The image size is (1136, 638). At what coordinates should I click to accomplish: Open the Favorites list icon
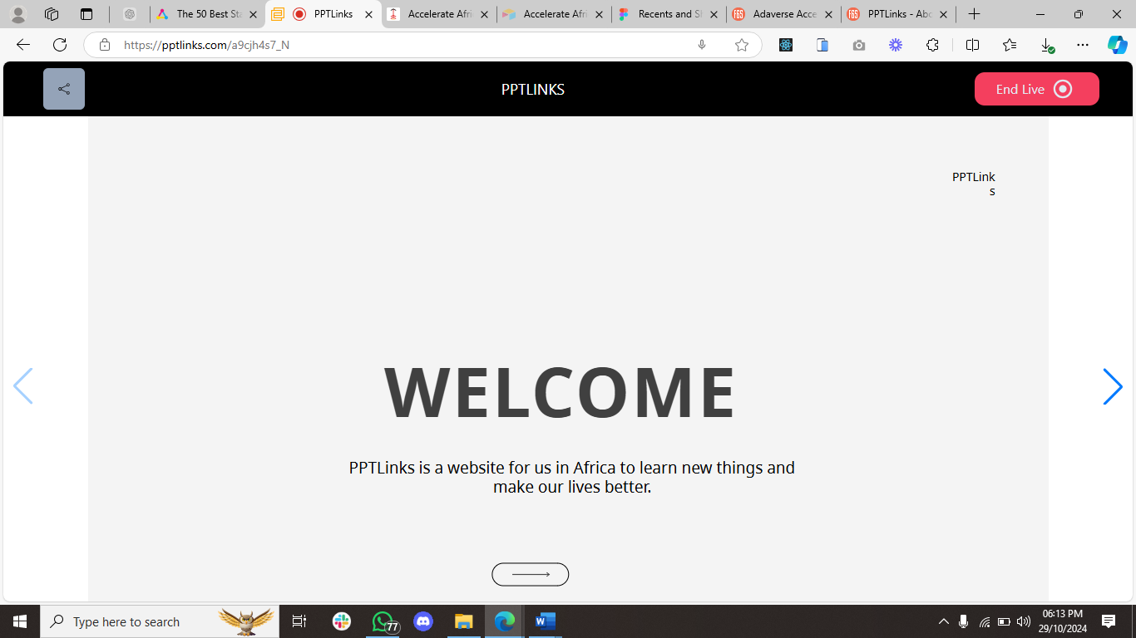point(1010,45)
